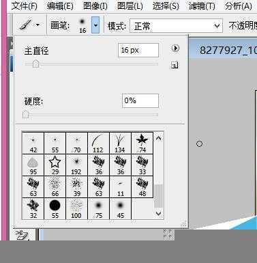This screenshot has height=263, width=257.
Task: Select the 74 maple leaf brush
Action: tap(142, 143)
